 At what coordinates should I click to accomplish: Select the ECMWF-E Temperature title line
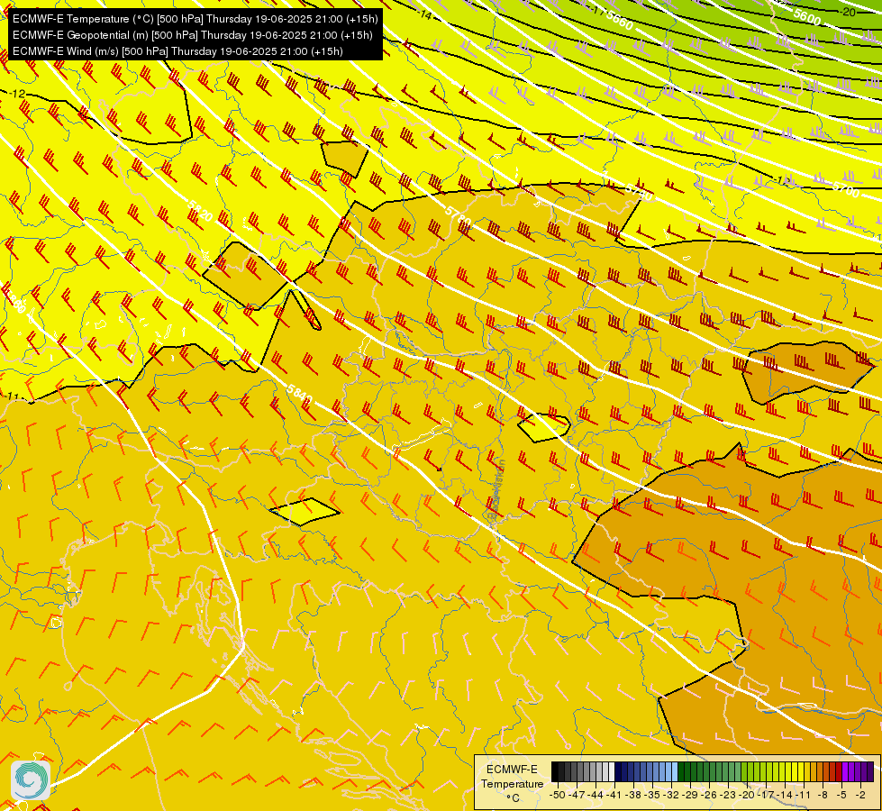point(195,19)
